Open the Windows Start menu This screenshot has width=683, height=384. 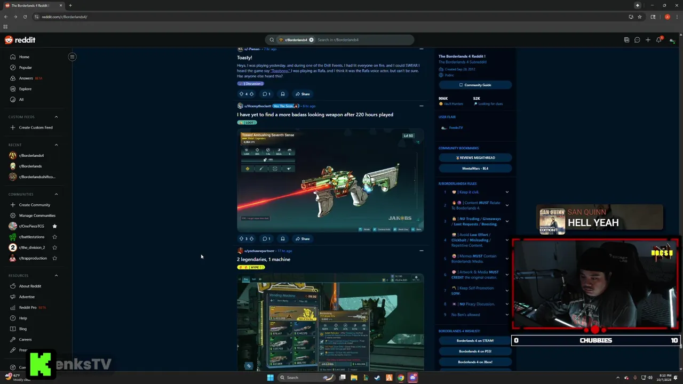click(270, 378)
